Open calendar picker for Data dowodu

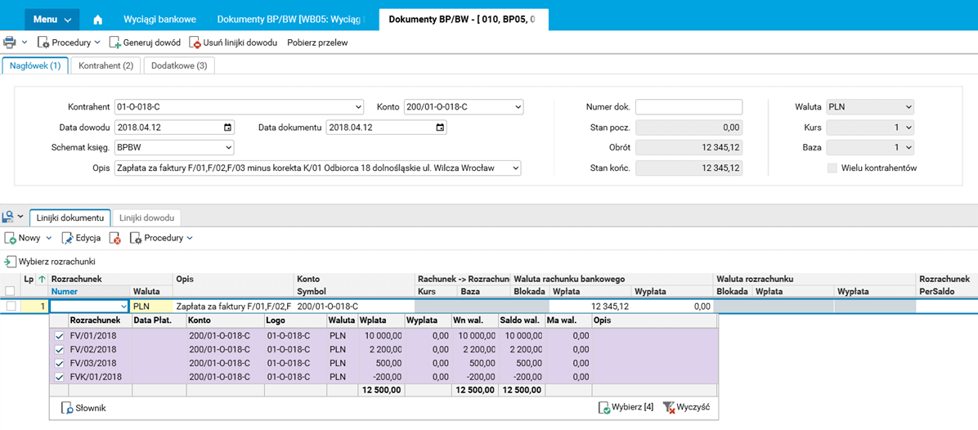pyautogui.click(x=227, y=128)
